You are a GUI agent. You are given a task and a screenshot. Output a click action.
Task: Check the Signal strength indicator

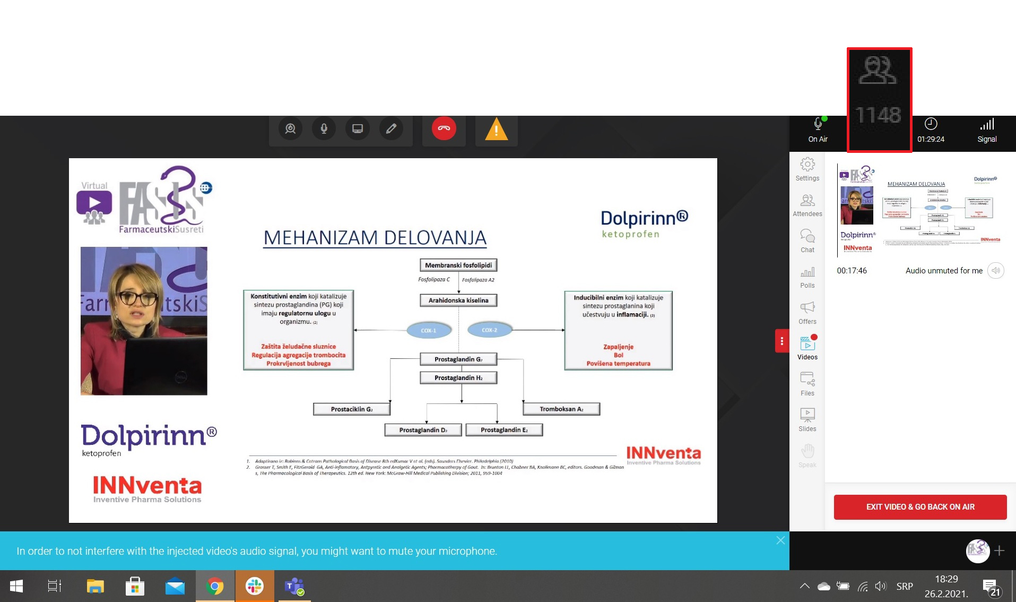click(987, 131)
